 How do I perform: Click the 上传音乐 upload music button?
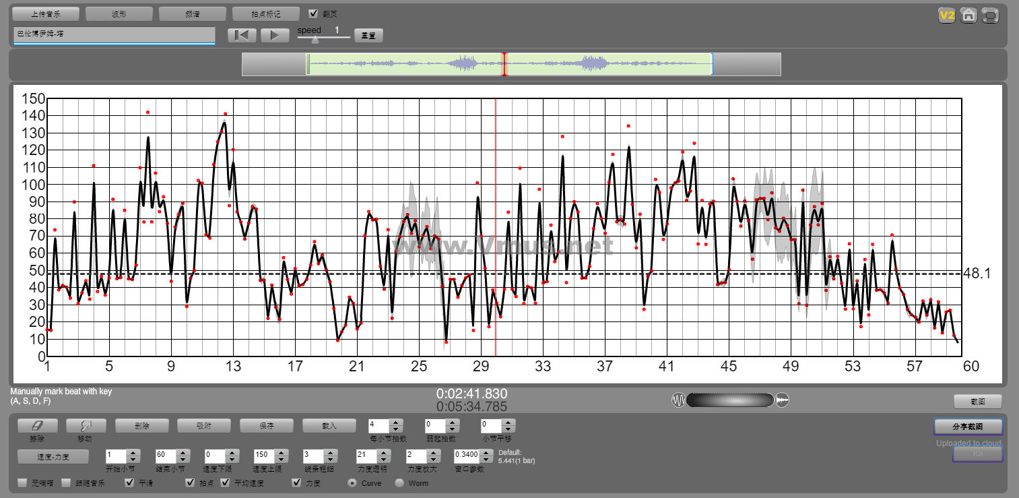(x=46, y=13)
